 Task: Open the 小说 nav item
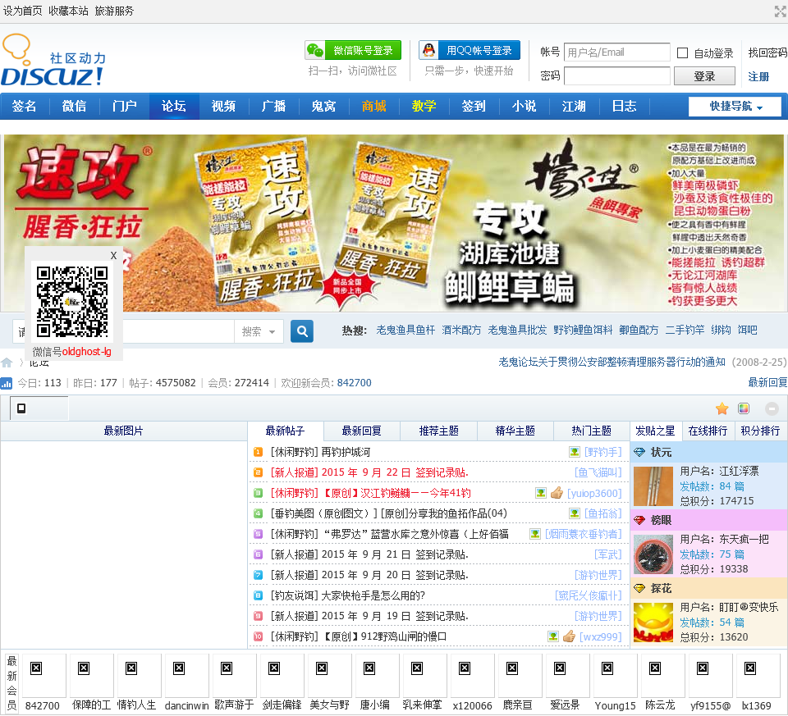pos(524,106)
